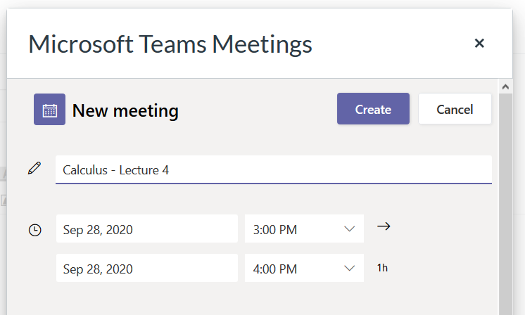Click the scrollbar up arrow
This screenshot has height=315, width=525.
tap(505, 87)
